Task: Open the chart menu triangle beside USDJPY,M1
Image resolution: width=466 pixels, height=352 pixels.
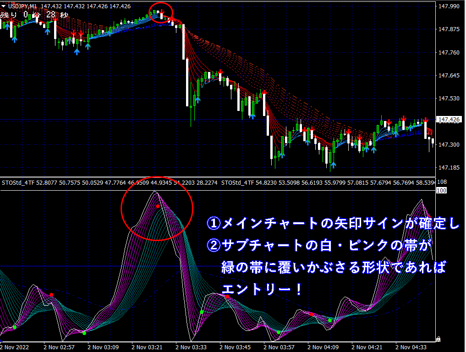Action: 4,6
